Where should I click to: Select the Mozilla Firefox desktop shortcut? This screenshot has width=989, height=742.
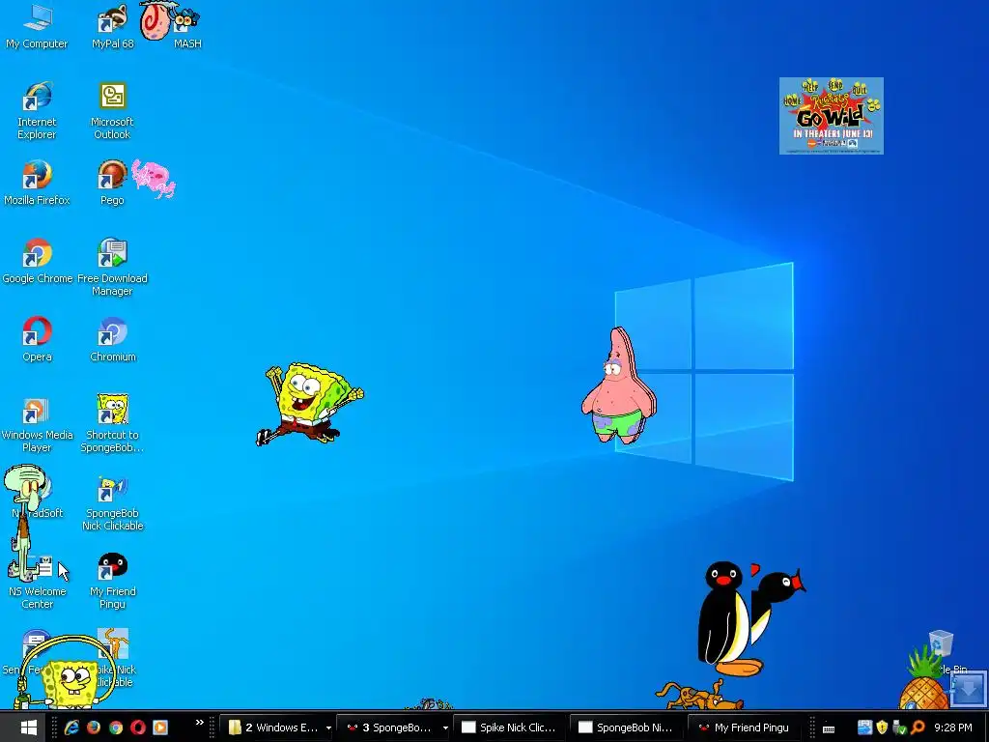coord(37,183)
